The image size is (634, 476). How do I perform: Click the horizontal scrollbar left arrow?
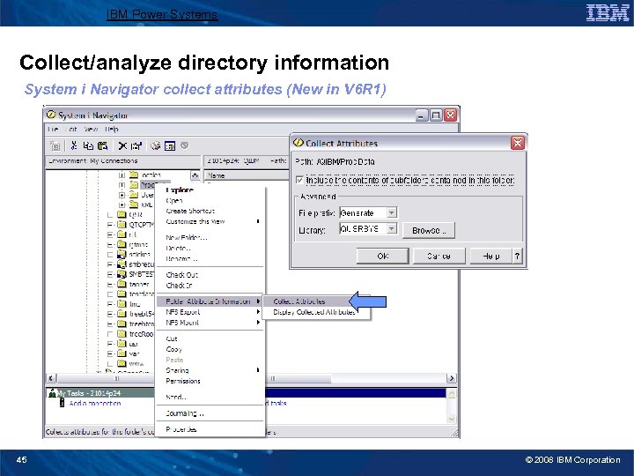point(51,378)
